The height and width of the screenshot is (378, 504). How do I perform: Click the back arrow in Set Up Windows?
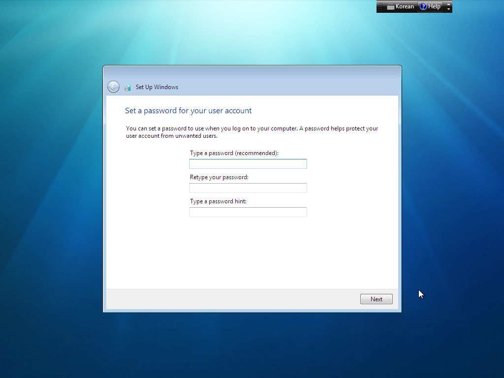(113, 87)
